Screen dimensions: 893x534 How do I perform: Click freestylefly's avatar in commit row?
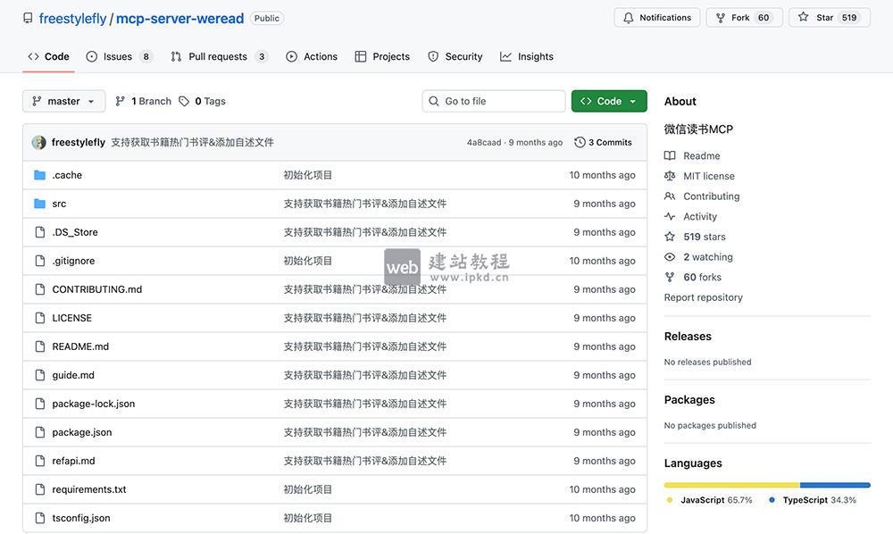[39, 143]
